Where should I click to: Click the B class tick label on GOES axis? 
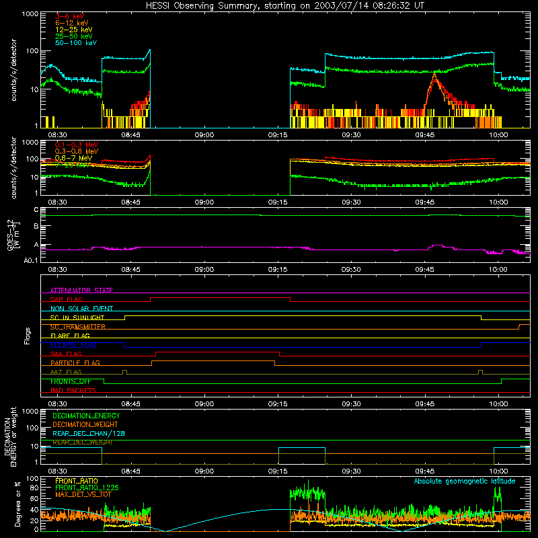36,226
